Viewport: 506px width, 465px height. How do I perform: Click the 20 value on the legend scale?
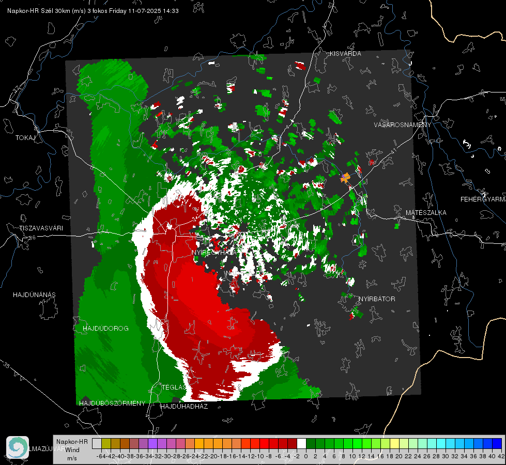399,456
